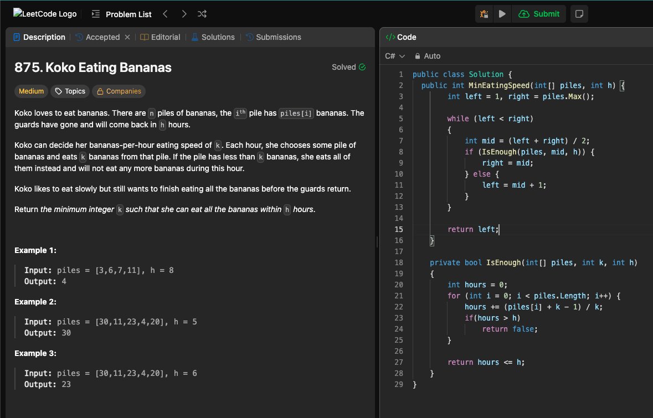This screenshot has width=653, height=418.
Task: Click input text piles = [3,6,7,11], h = 8
Action: point(115,270)
